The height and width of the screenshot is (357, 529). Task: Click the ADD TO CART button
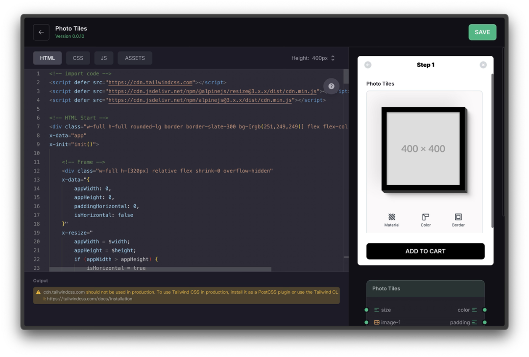(x=426, y=251)
